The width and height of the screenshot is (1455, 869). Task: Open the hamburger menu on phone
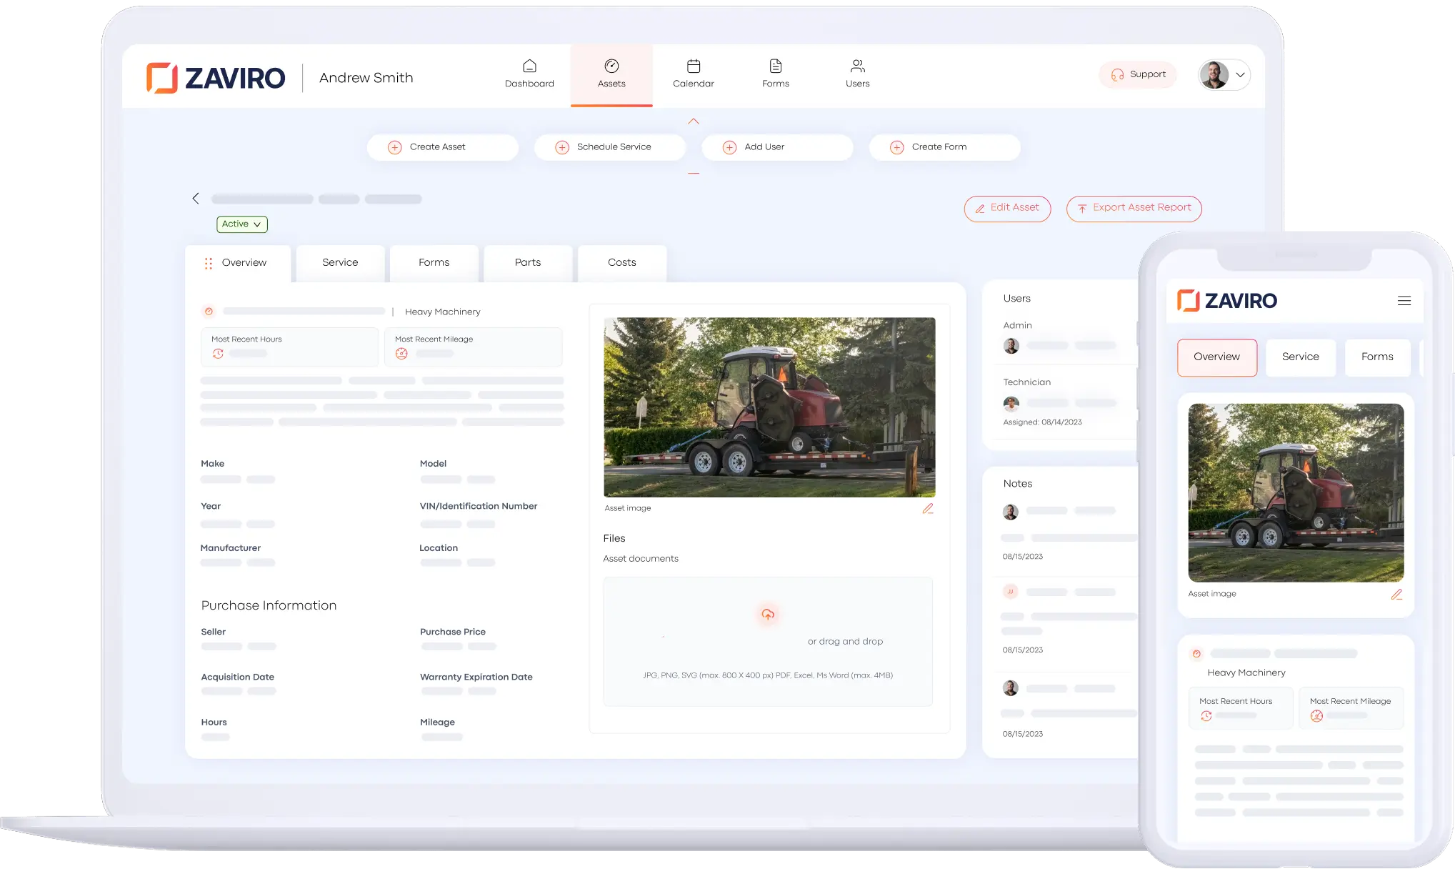click(1404, 301)
